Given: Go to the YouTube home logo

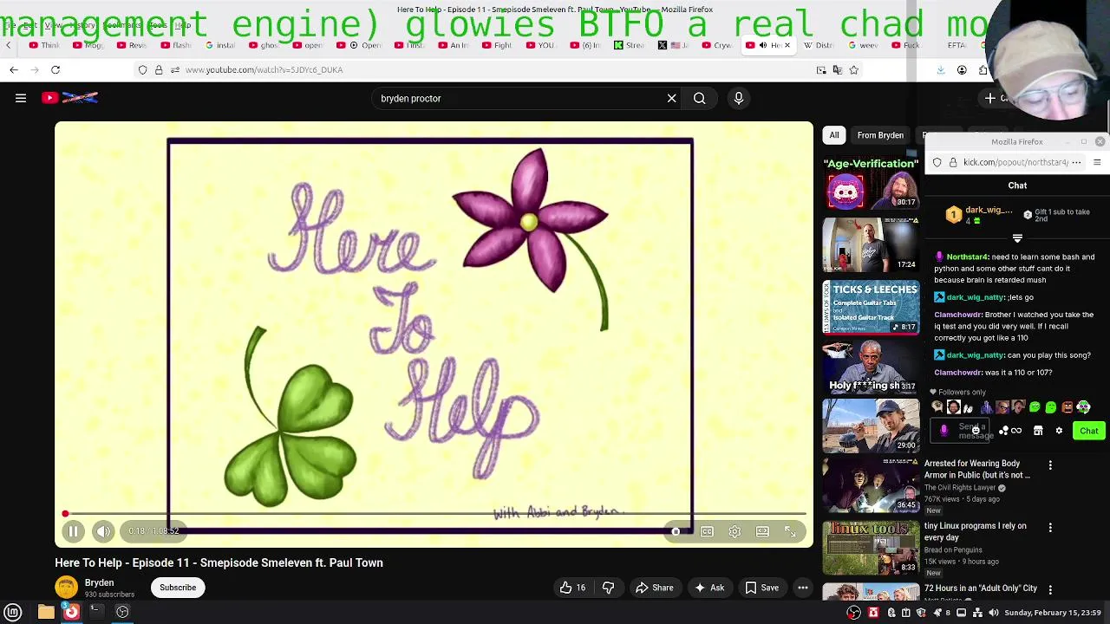Looking at the screenshot, I should (70, 98).
